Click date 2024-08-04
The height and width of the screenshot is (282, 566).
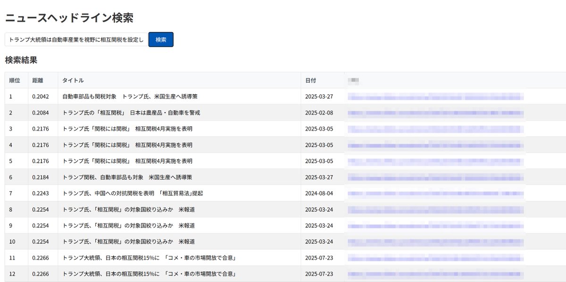pyautogui.click(x=319, y=193)
